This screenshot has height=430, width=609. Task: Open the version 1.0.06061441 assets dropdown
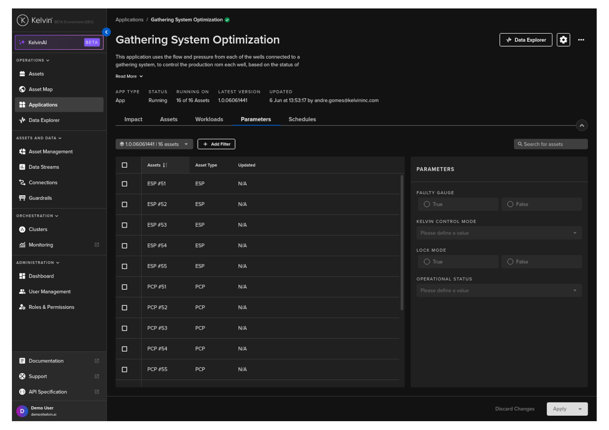tap(154, 144)
